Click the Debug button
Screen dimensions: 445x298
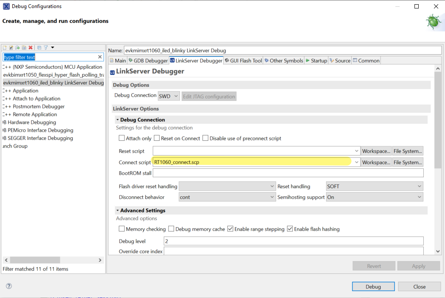tap(373, 287)
